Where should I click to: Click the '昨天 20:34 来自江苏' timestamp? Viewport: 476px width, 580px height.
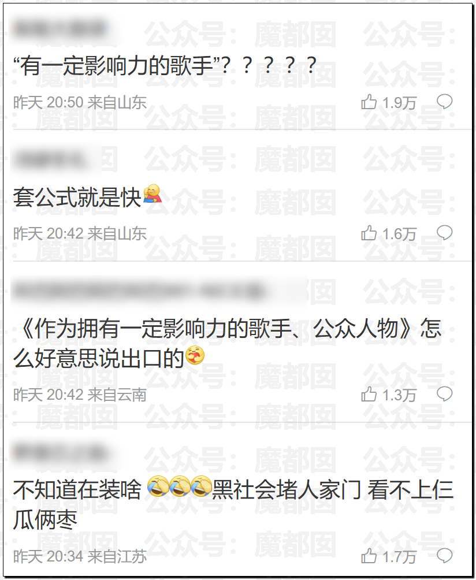point(80,557)
